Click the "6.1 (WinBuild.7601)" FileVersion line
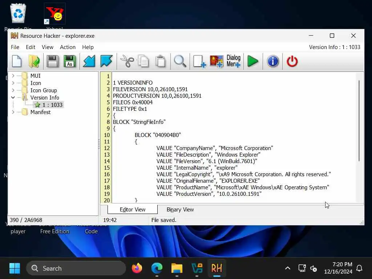Screen dimensions: 372x279 [x=207, y=161]
